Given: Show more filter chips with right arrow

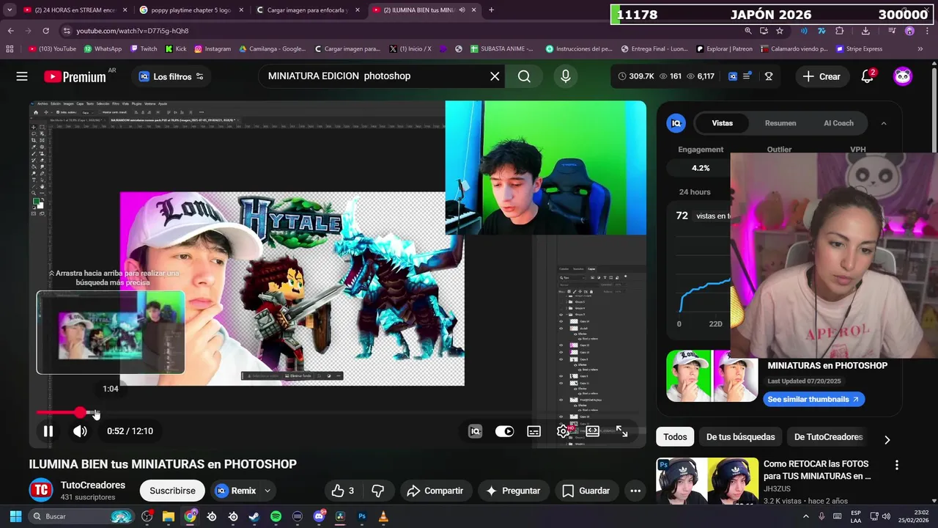Looking at the screenshot, I should 887,439.
